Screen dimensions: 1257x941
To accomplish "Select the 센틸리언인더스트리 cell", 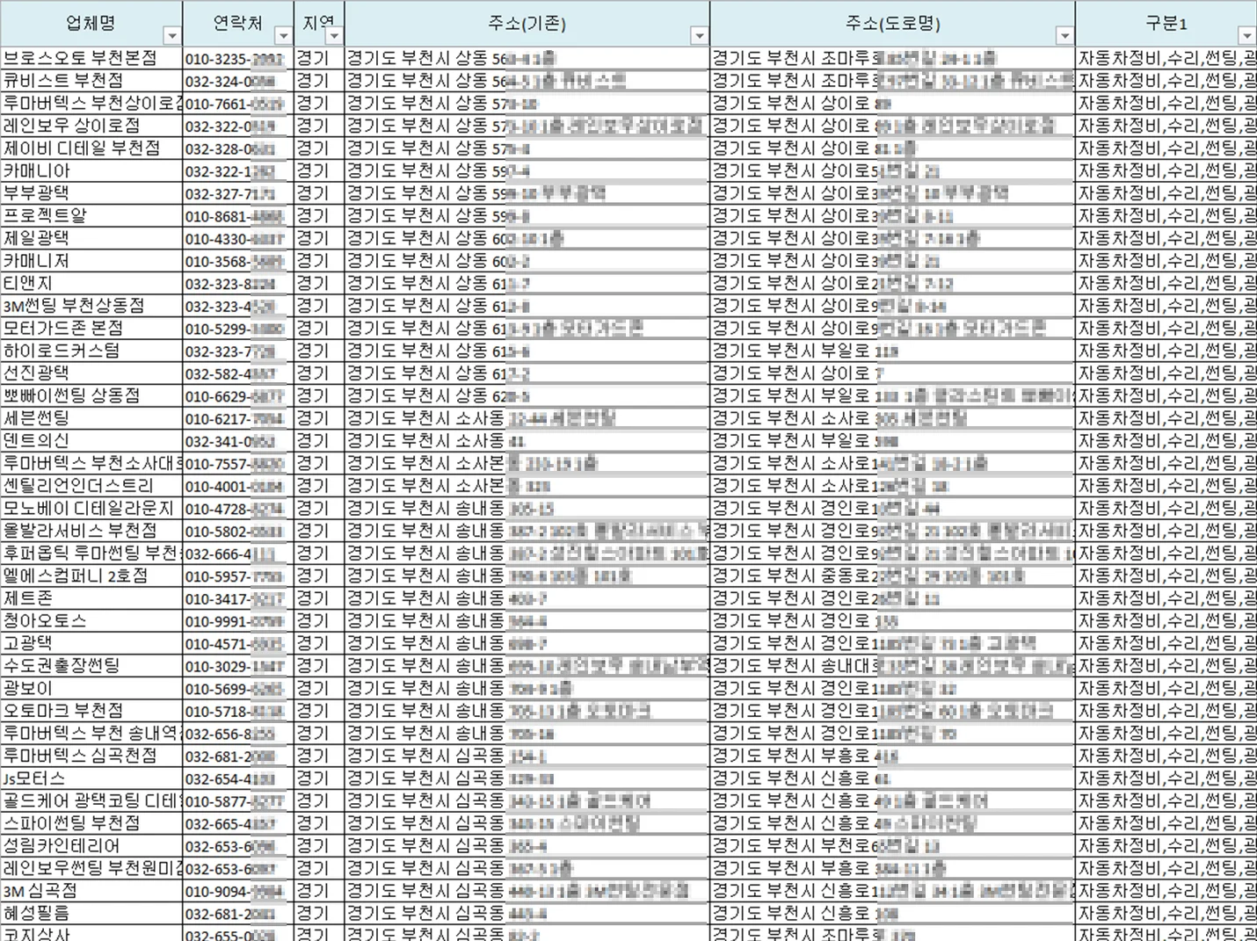I will (x=91, y=486).
